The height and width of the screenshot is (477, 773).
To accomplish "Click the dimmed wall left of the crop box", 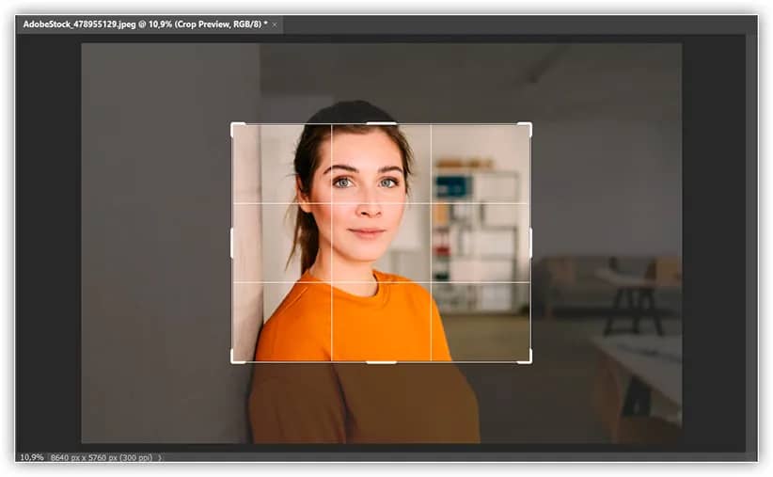I will (160, 235).
